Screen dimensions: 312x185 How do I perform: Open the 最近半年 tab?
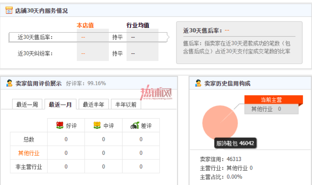point(93,104)
